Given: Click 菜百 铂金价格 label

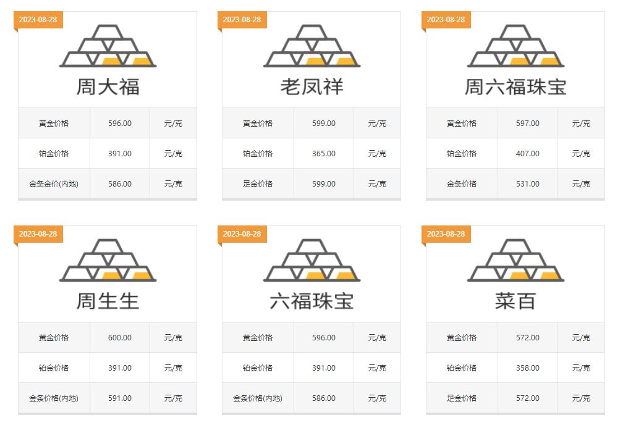Looking at the screenshot, I should [x=461, y=368].
